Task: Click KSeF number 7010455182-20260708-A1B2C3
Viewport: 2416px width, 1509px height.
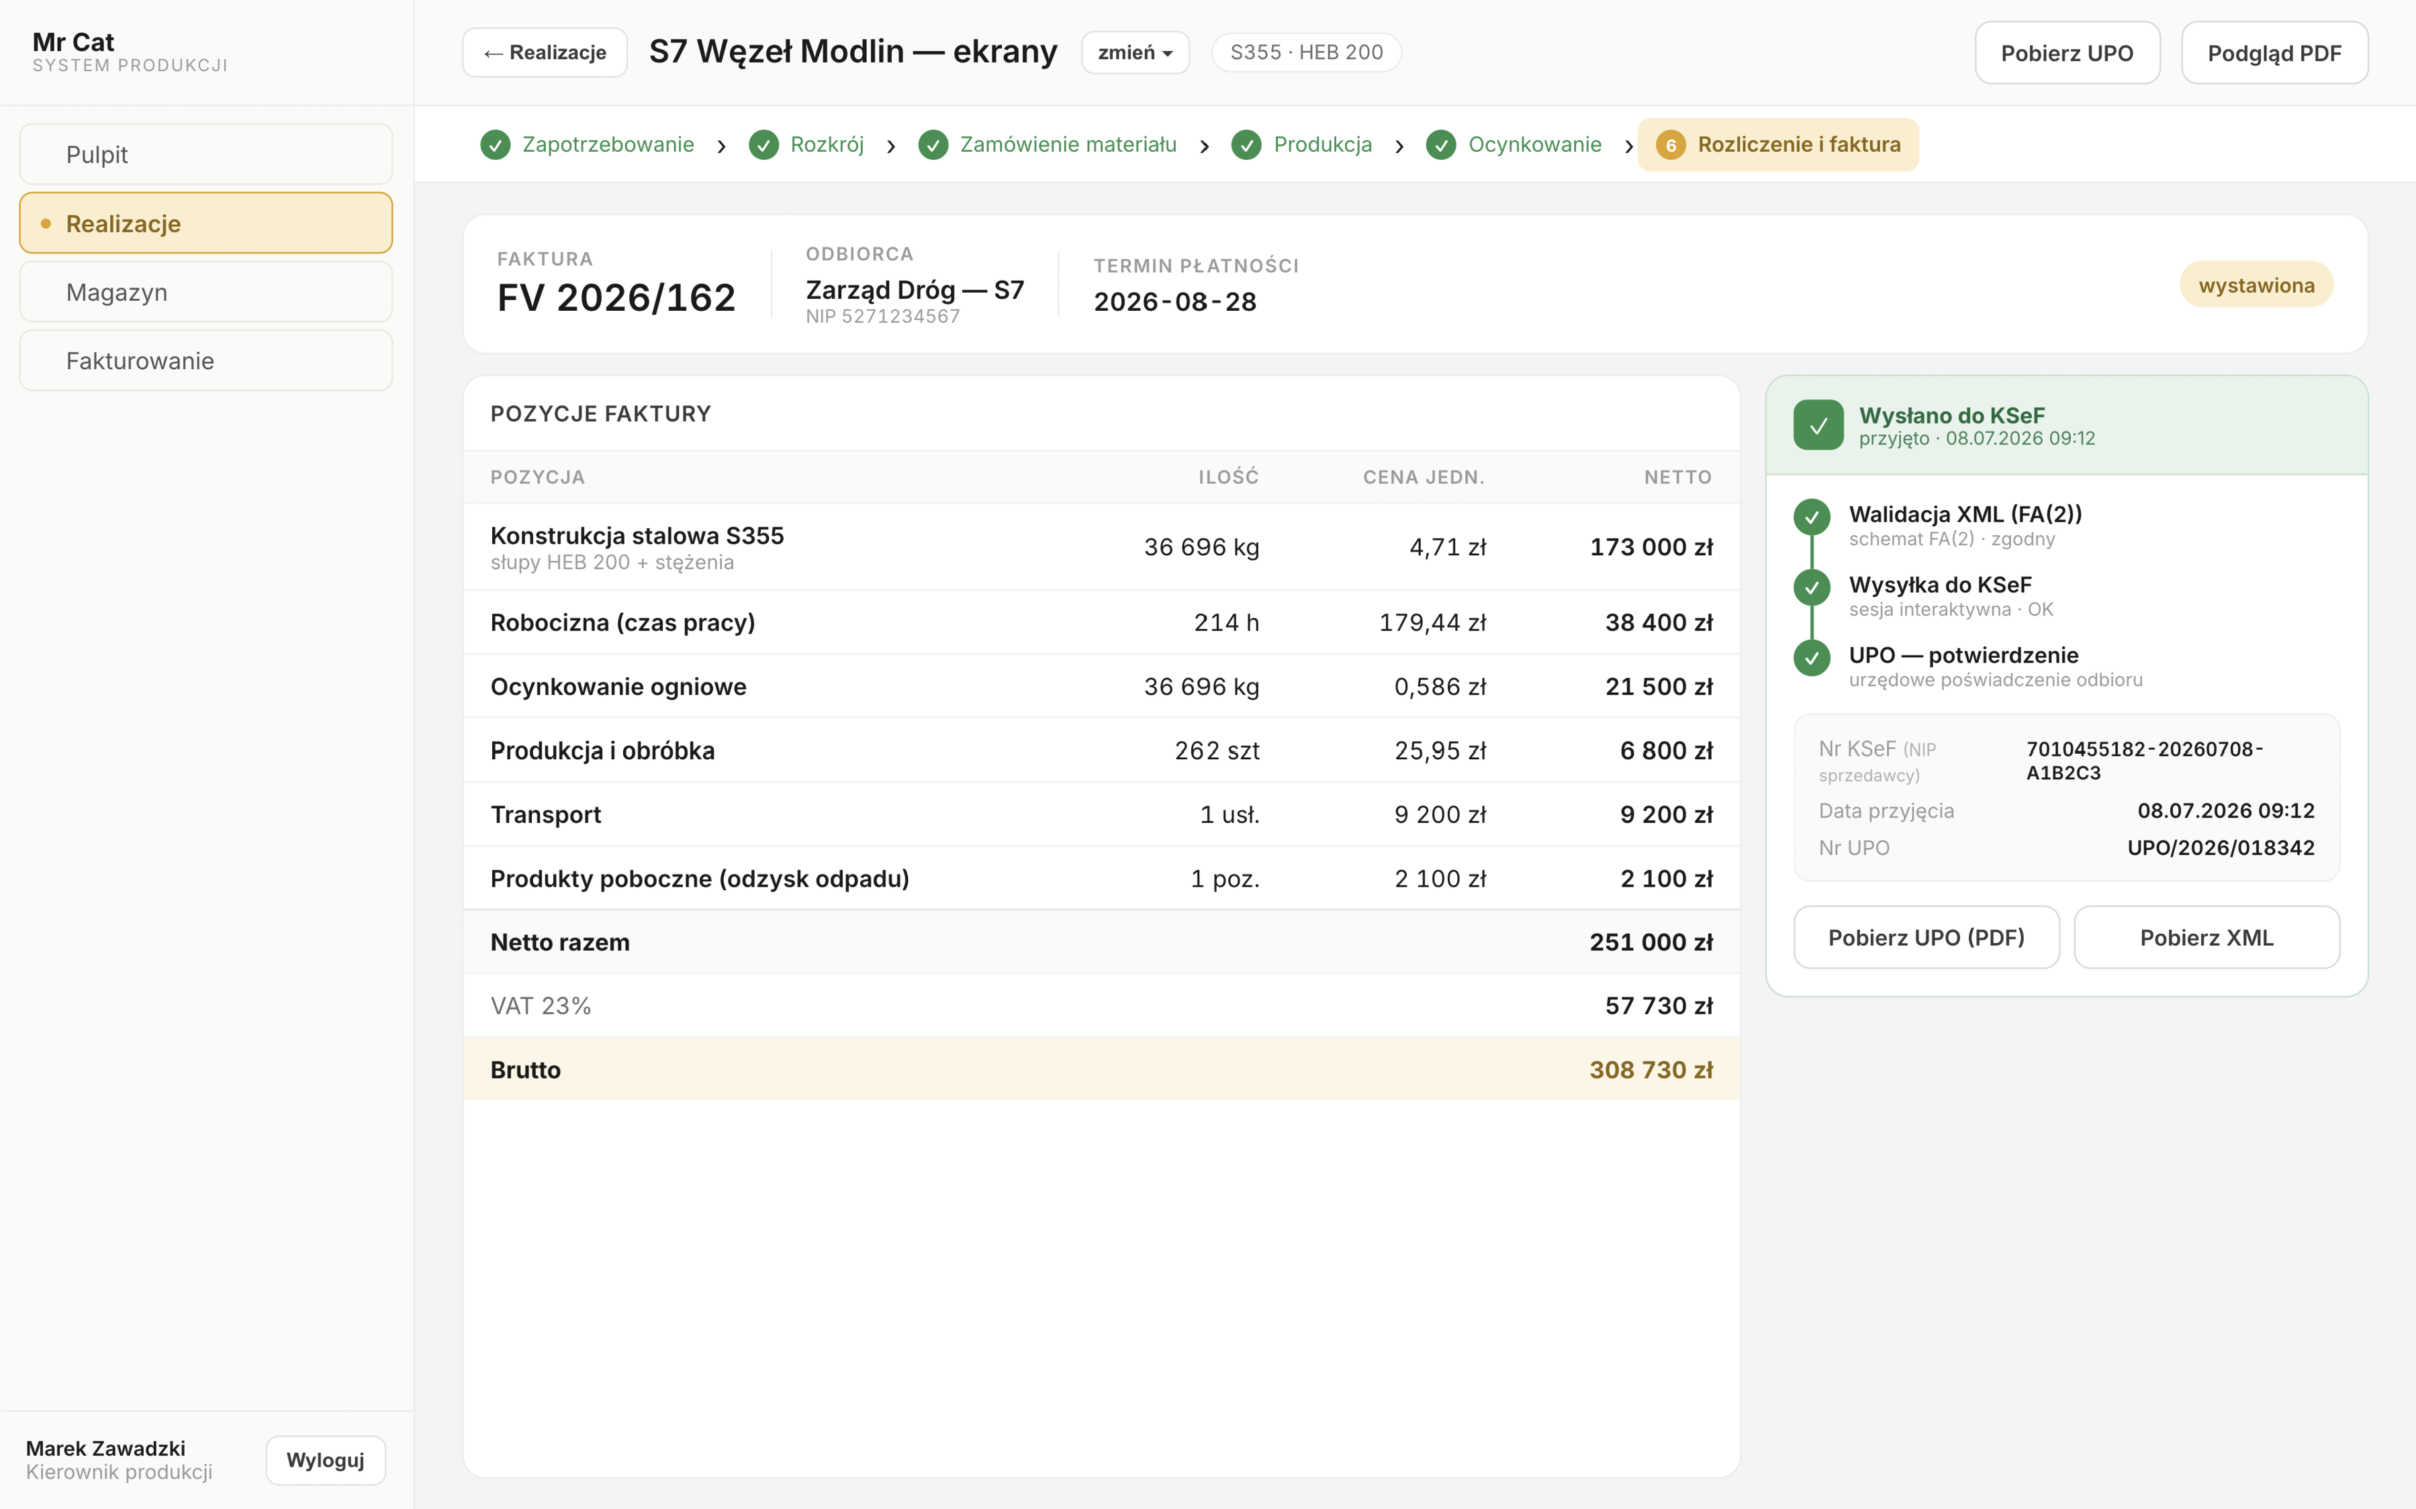Action: tap(2145, 761)
